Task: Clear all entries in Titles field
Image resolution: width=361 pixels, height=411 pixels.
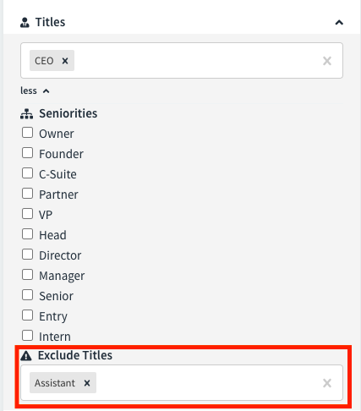Action: pos(327,61)
